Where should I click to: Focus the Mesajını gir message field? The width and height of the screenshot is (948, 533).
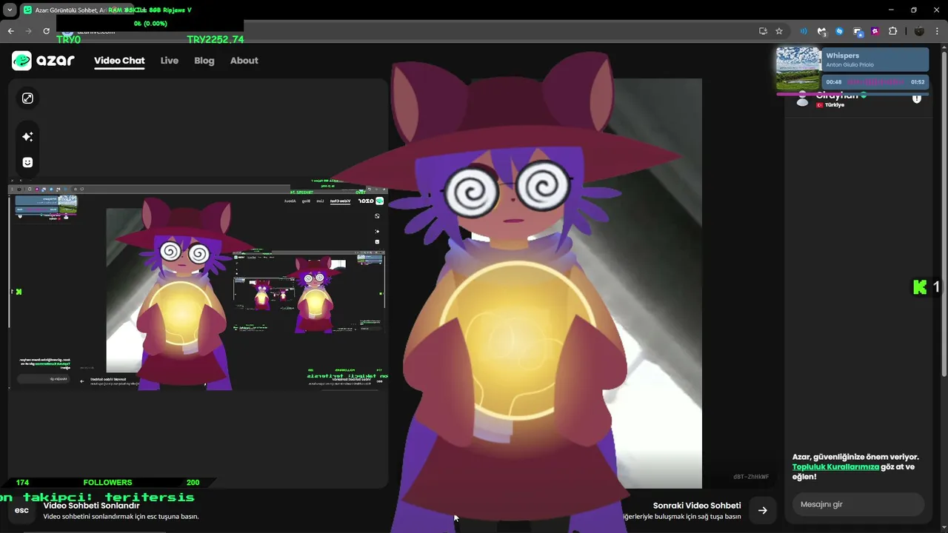[858, 504]
